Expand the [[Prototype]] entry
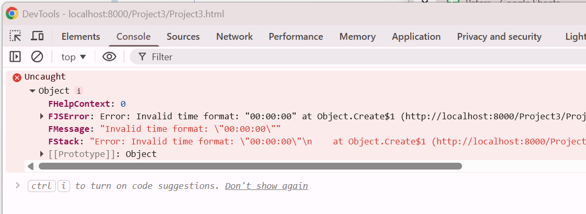The height and width of the screenshot is (214, 586). (x=42, y=154)
